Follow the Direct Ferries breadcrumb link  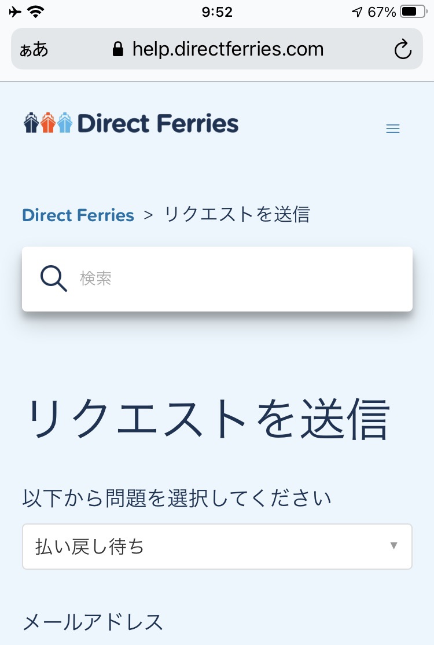coord(78,215)
